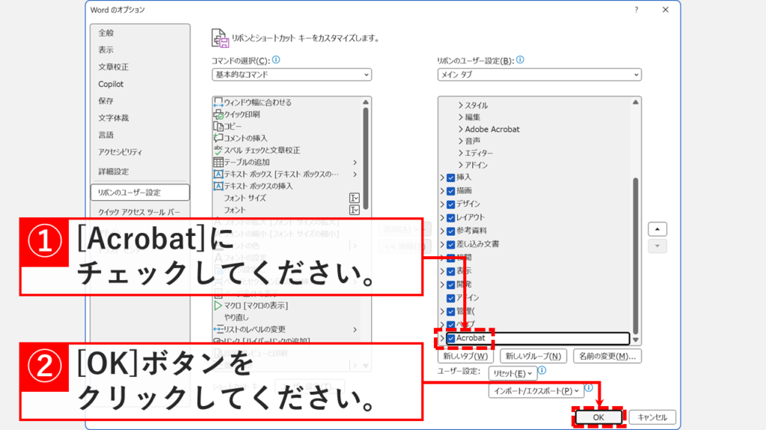The image size is (766, 430).
Task: Select the Add Table command icon
Action: pos(218,162)
